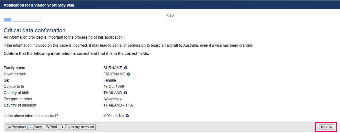The height and width of the screenshot is (133, 340).
Task: Click the bold confirmation instruction text
Action: click(76, 54)
